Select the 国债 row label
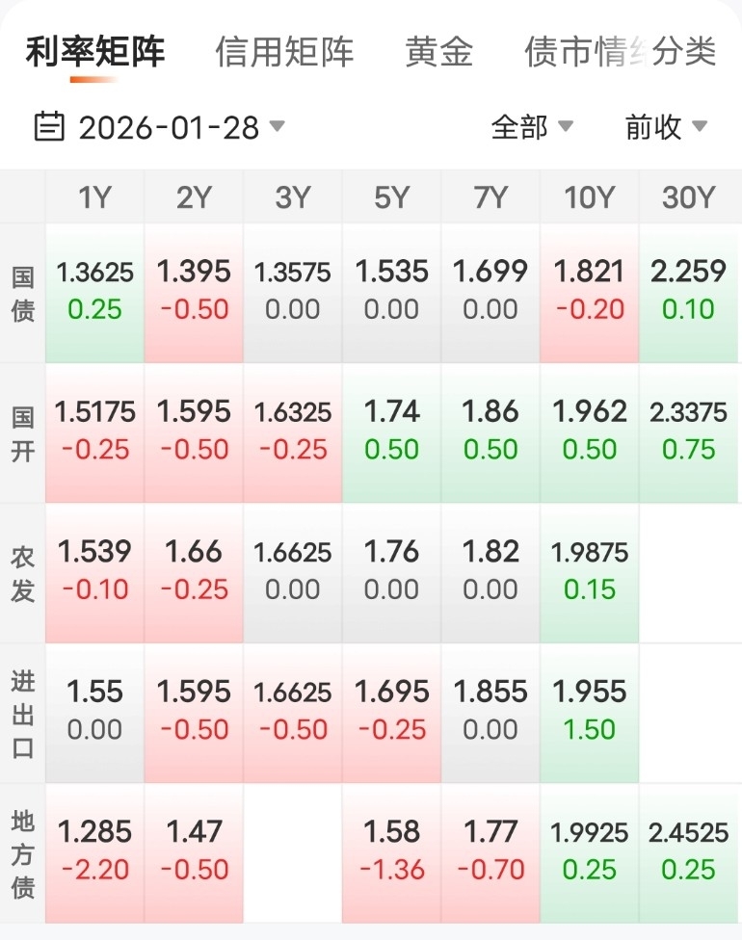This screenshot has width=742, height=941. pos(22,293)
